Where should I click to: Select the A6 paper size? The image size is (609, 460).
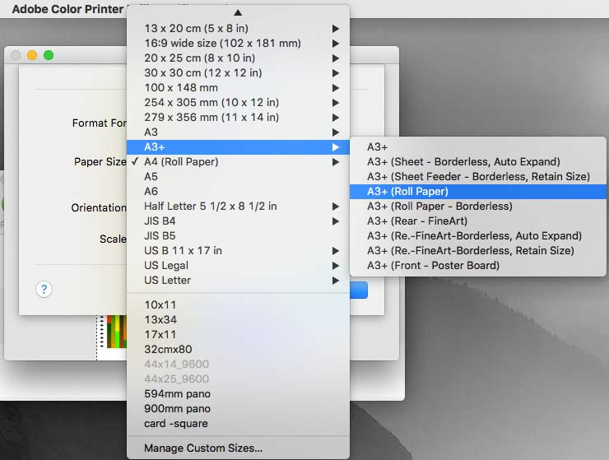(x=238, y=192)
